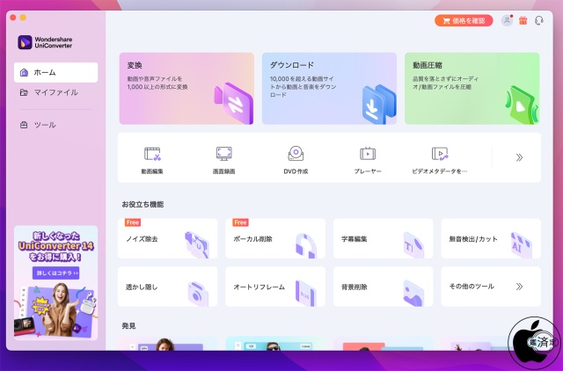Image resolution: width=563 pixels, height=371 pixels.
Task: Open the 無音検出/カット tool card
Action: click(491, 238)
